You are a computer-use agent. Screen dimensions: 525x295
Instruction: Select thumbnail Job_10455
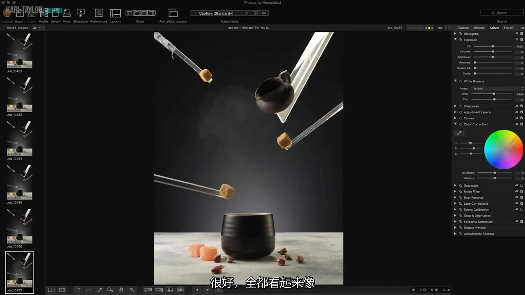click(19, 182)
